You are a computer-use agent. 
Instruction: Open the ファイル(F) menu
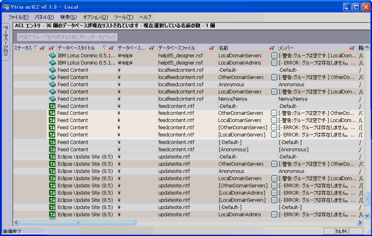18,17
